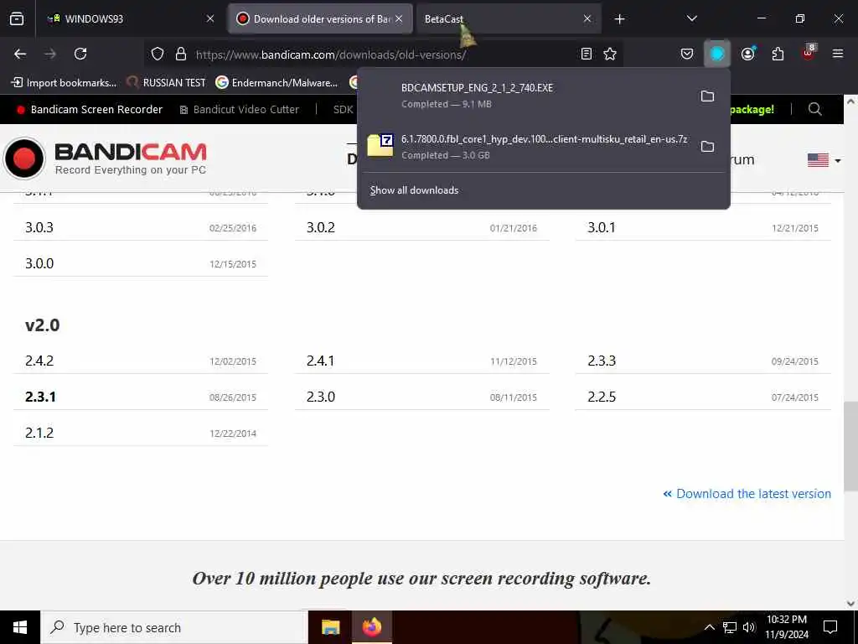This screenshot has width=858, height=644.
Task: Show BDCAMSETUP file in folder
Action: [707, 96]
